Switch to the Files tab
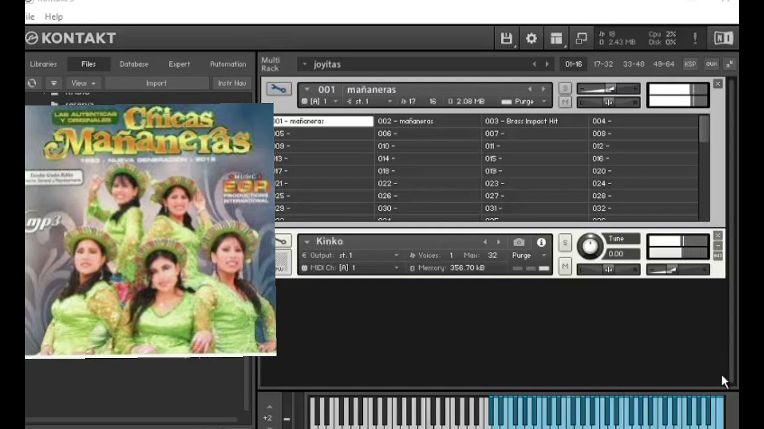The image size is (764, 429). click(x=88, y=64)
